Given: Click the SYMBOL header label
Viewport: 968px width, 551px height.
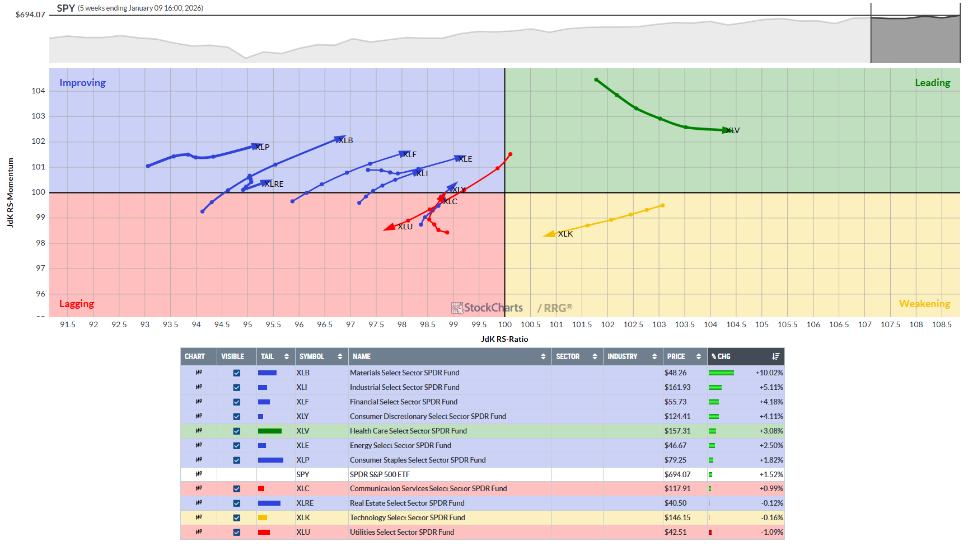Looking at the screenshot, I should click(x=312, y=356).
